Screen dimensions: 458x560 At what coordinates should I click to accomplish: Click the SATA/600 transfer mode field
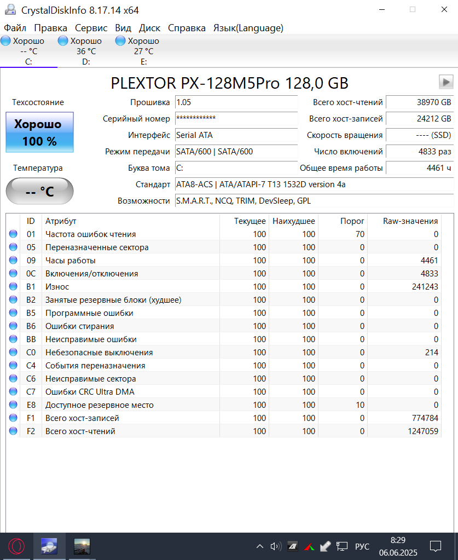pyautogui.click(x=236, y=152)
